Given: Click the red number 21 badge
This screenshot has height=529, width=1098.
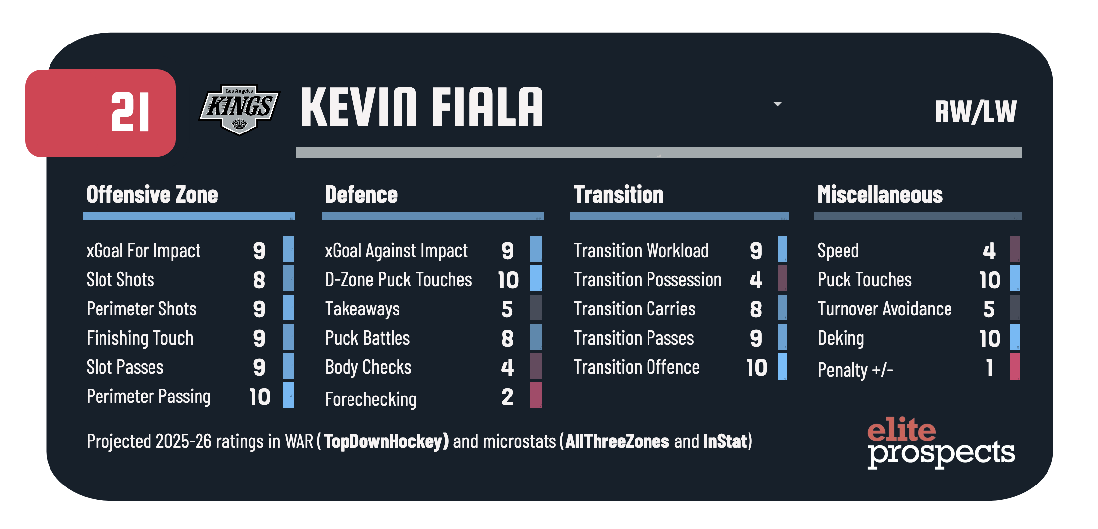Looking at the screenshot, I should (x=100, y=113).
